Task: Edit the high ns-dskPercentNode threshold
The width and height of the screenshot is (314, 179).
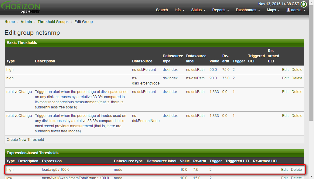Action: click(285, 78)
